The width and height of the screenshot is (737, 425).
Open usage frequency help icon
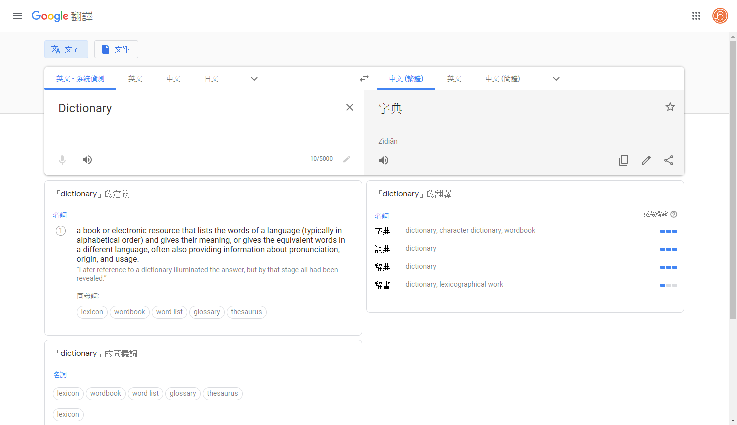(x=674, y=214)
